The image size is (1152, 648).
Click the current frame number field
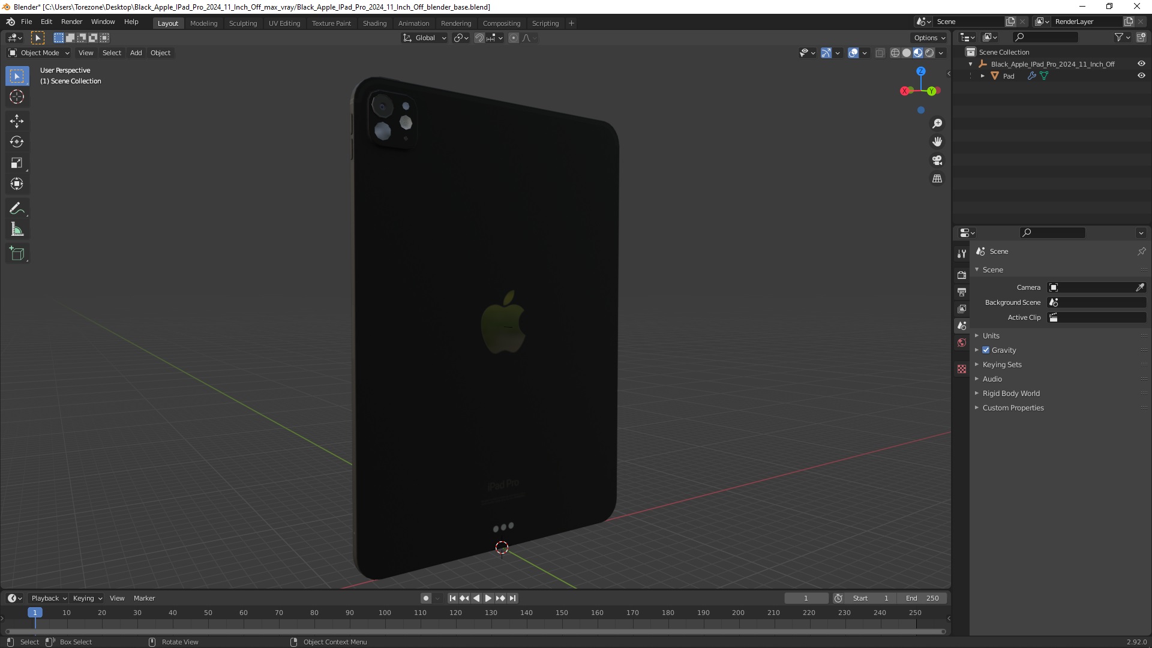pos(806,598)
